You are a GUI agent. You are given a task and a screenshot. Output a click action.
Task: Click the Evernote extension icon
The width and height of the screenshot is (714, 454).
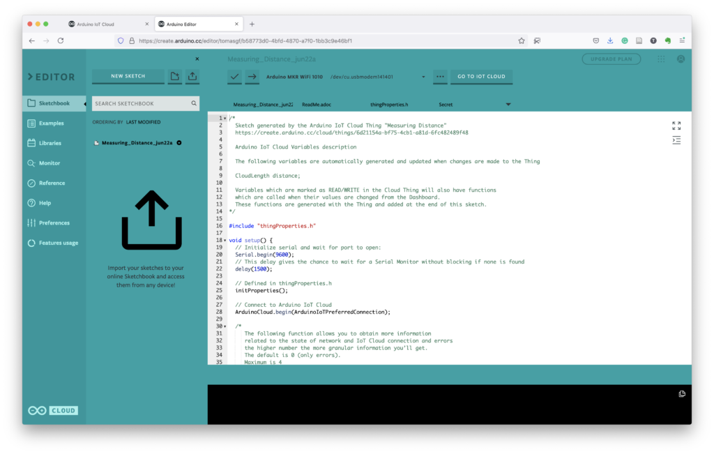coord(667,40)
